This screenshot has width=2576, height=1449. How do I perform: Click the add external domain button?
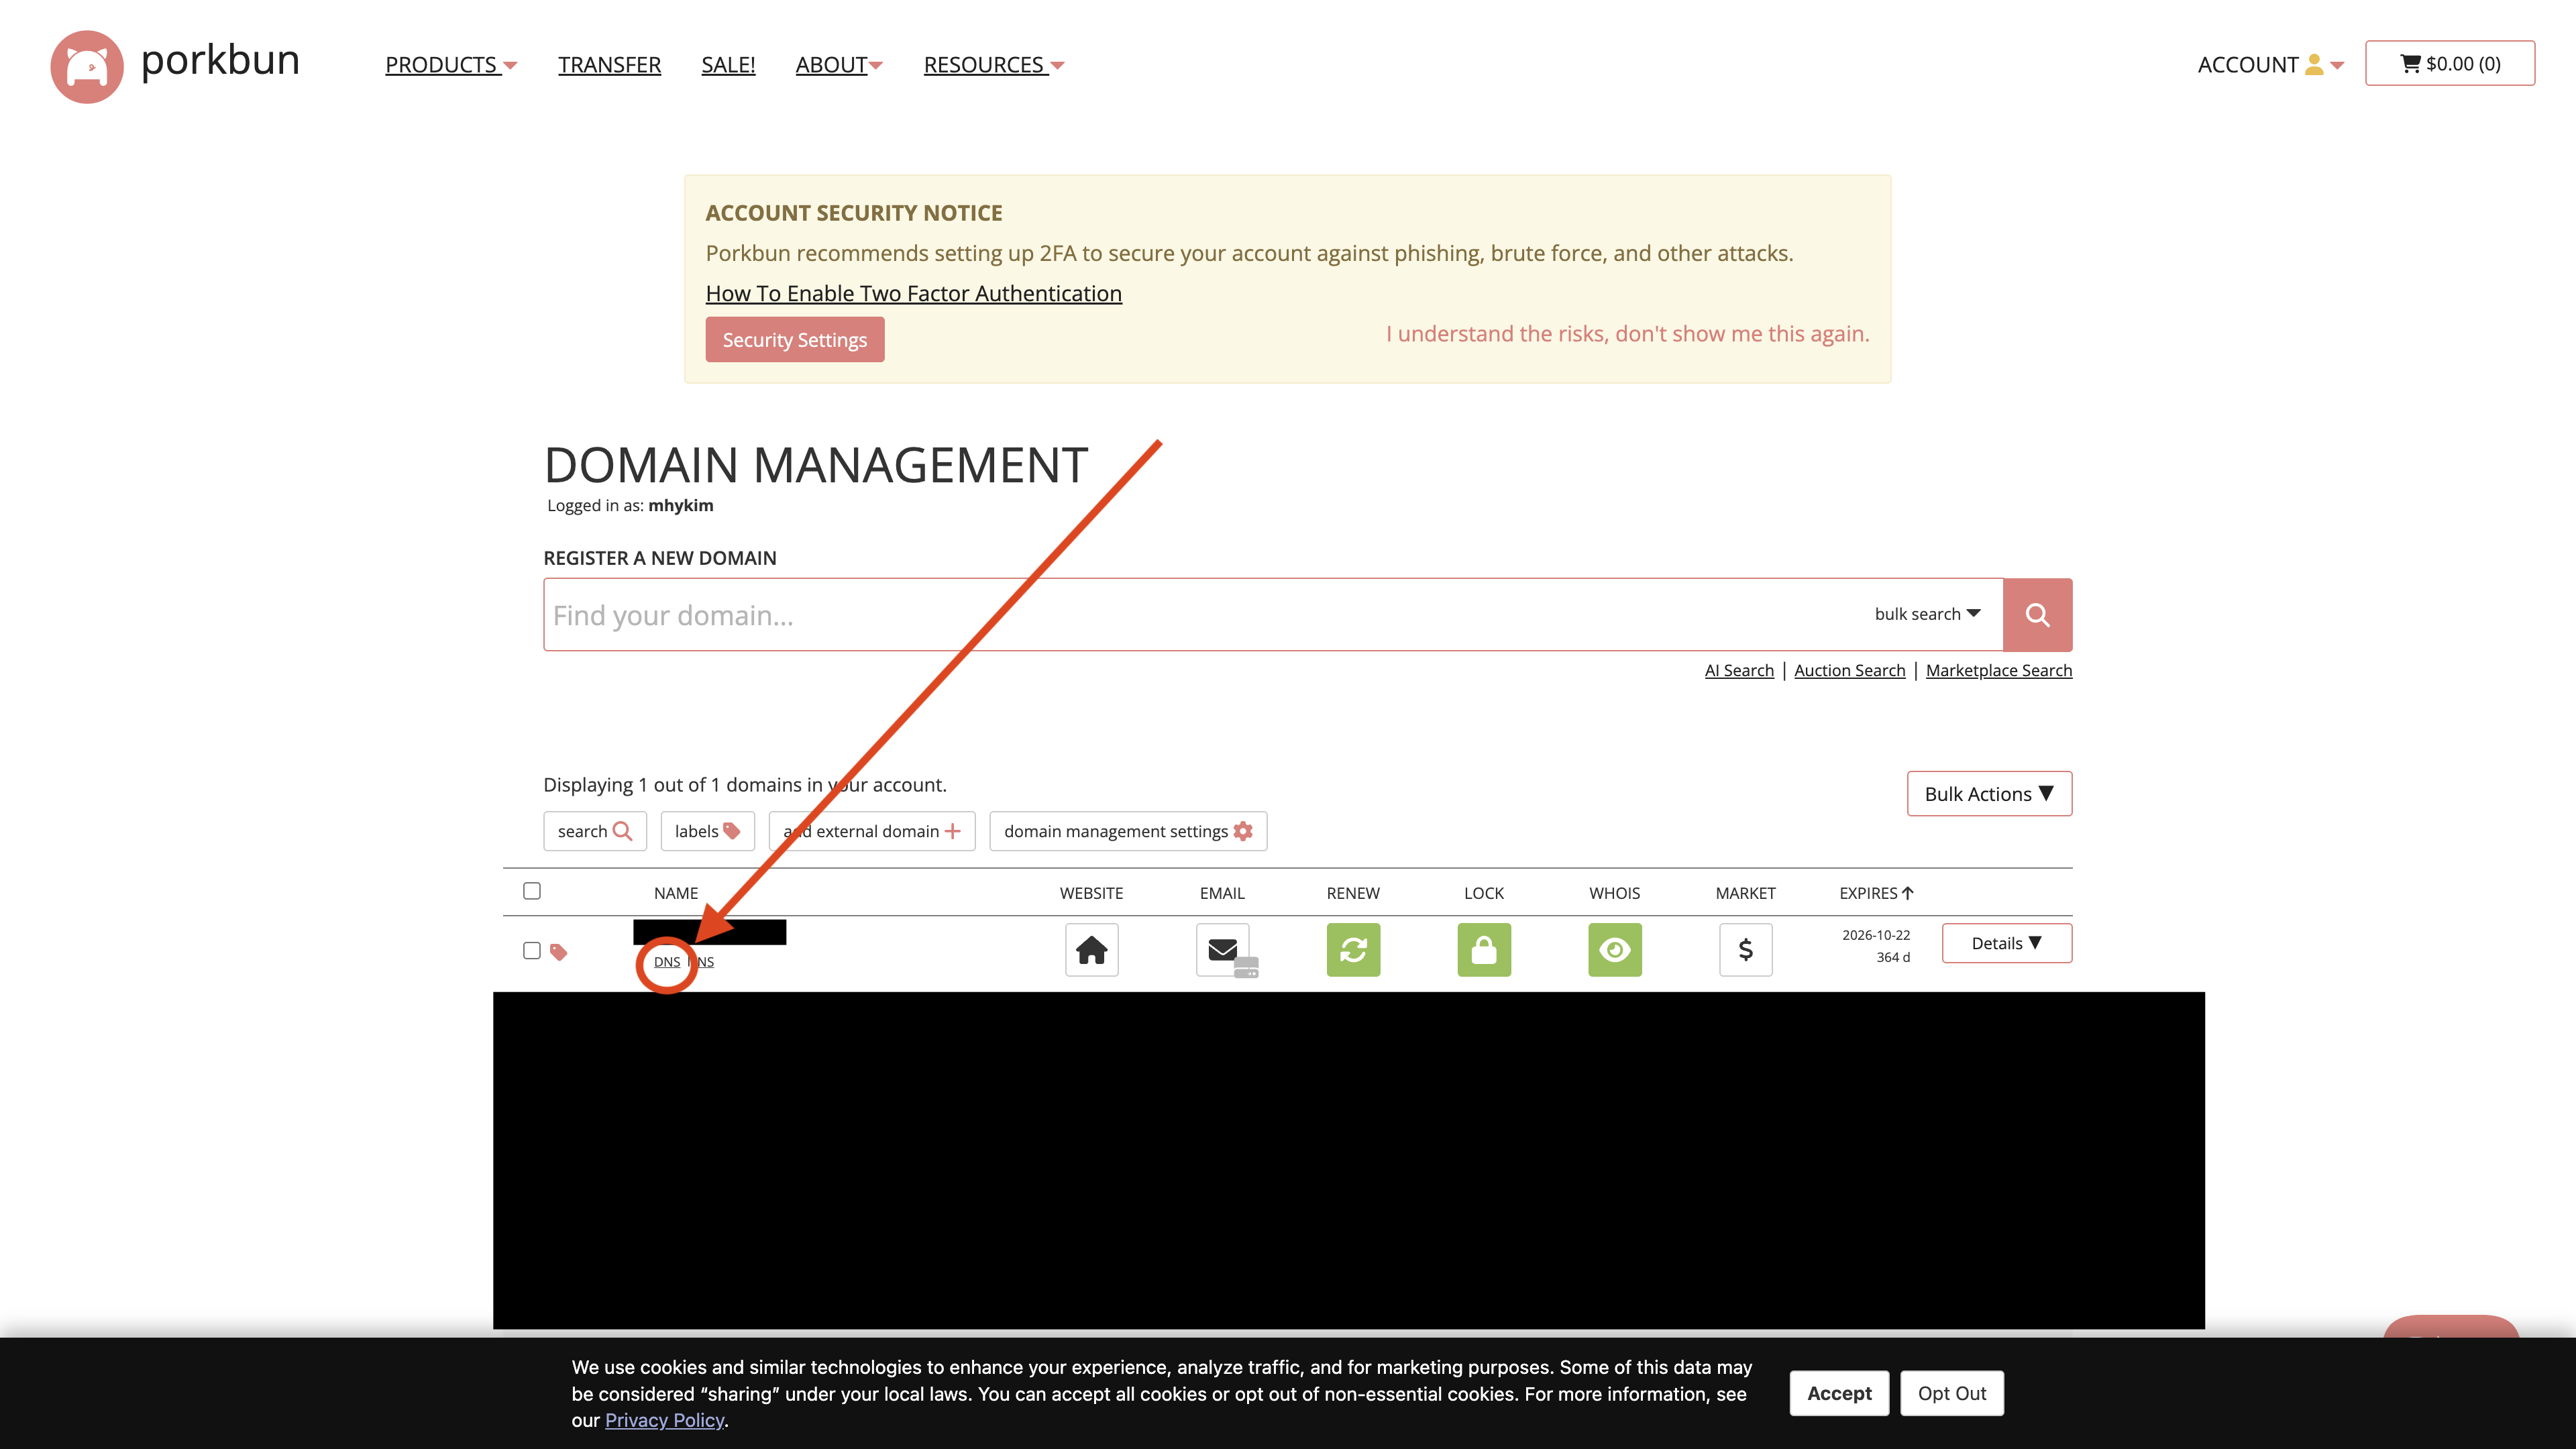click(x=872, y=831)
